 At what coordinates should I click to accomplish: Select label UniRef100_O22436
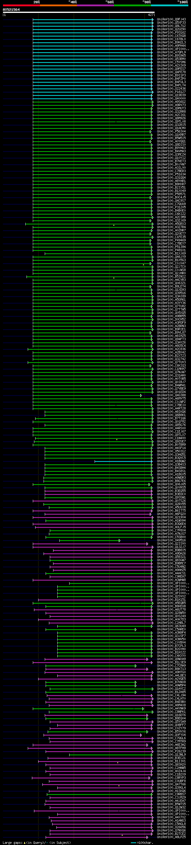click(171, 88)
